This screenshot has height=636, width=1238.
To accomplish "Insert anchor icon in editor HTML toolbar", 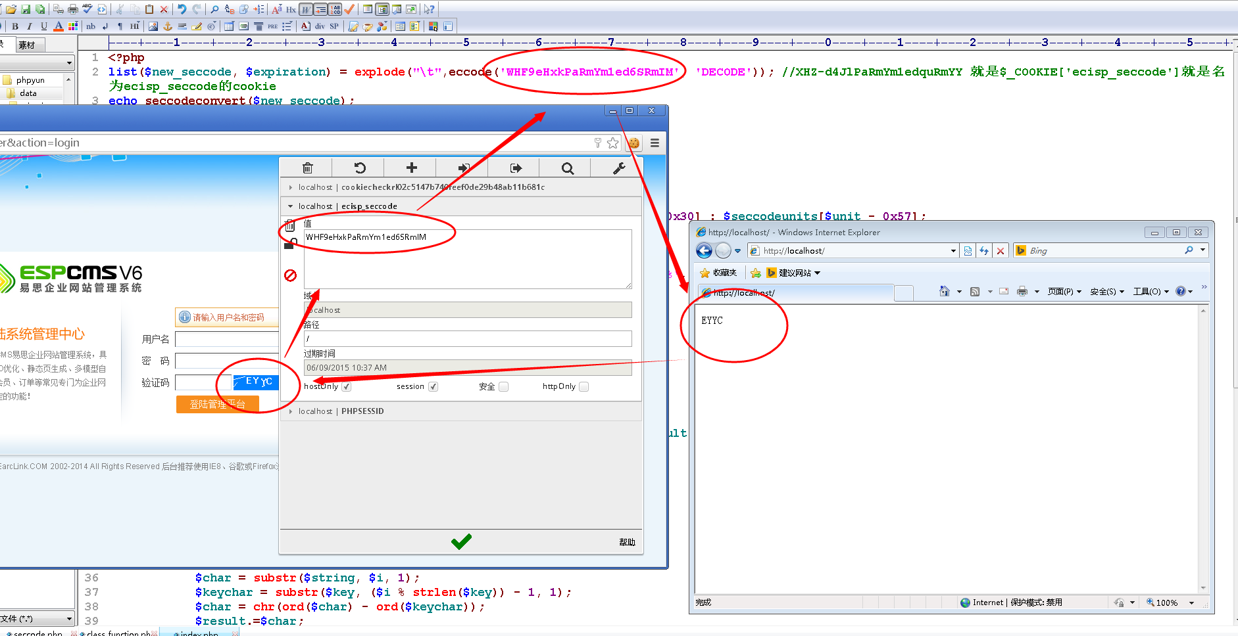I will (x=168, y=26).
